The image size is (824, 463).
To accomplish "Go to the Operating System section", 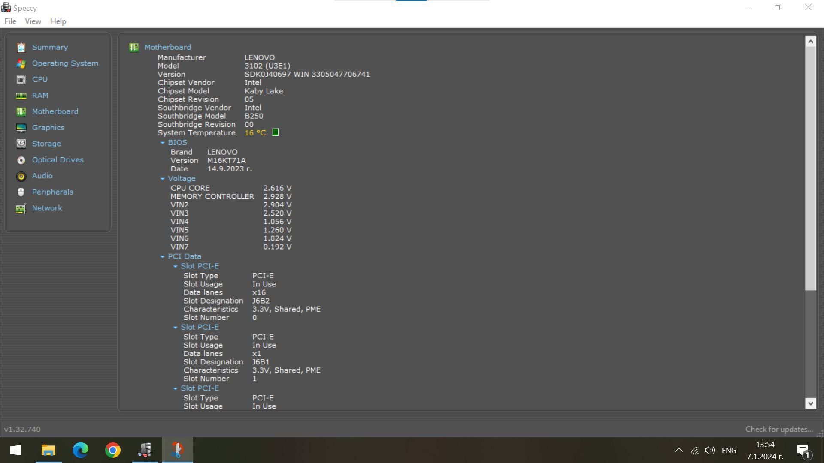I will (65, 63).
